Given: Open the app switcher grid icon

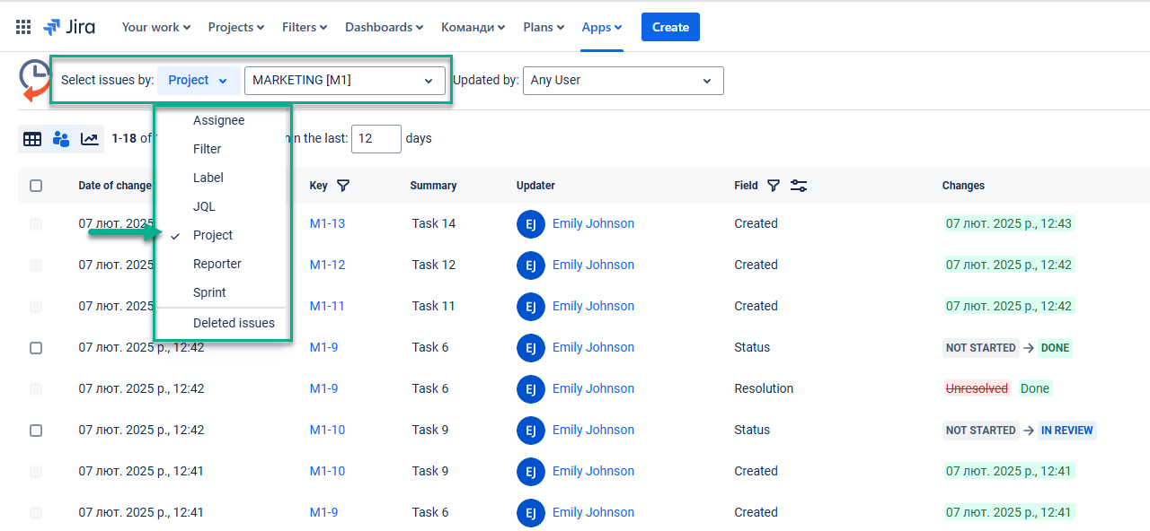Looking at the screenshot, I should (x=23, y=27).
